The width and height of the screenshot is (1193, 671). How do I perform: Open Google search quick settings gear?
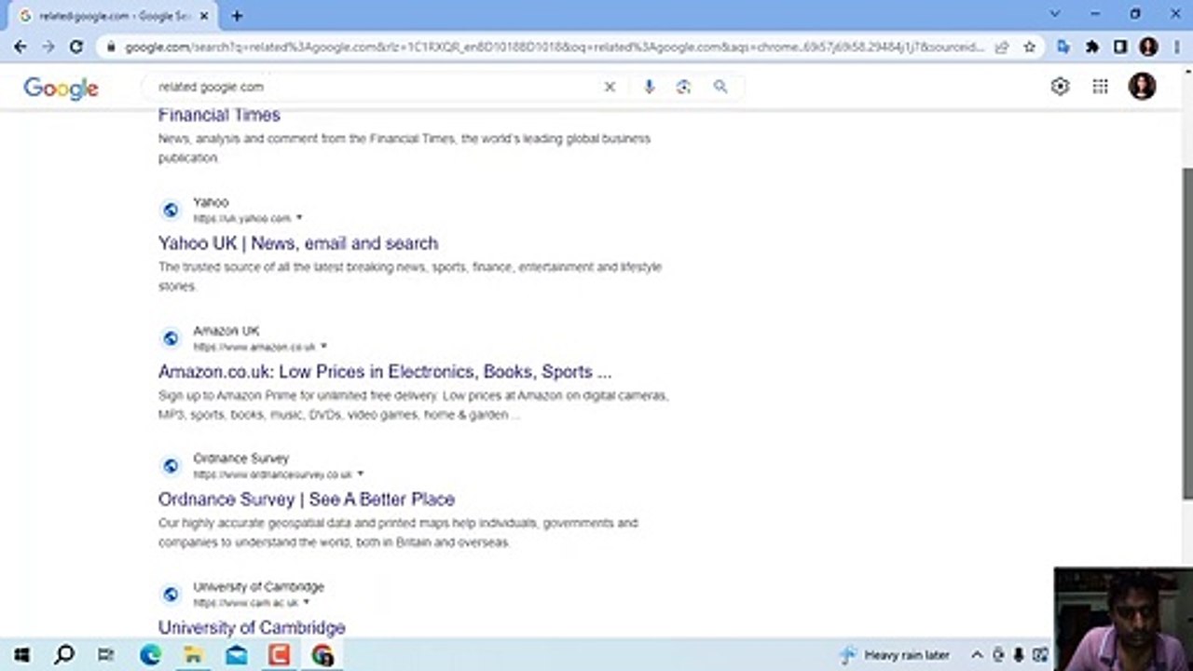click(x=1060, y=87)
